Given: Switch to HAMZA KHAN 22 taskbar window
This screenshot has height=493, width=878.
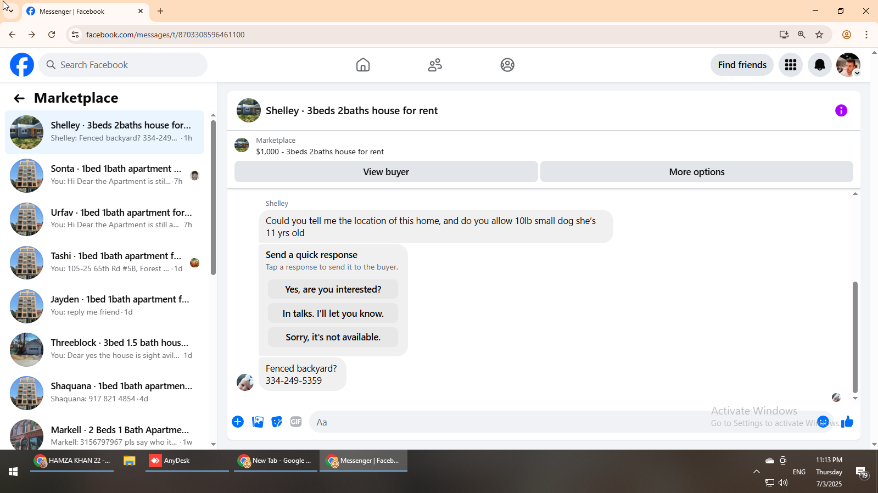Looking at the screenshot, I should tap(72, 461).
